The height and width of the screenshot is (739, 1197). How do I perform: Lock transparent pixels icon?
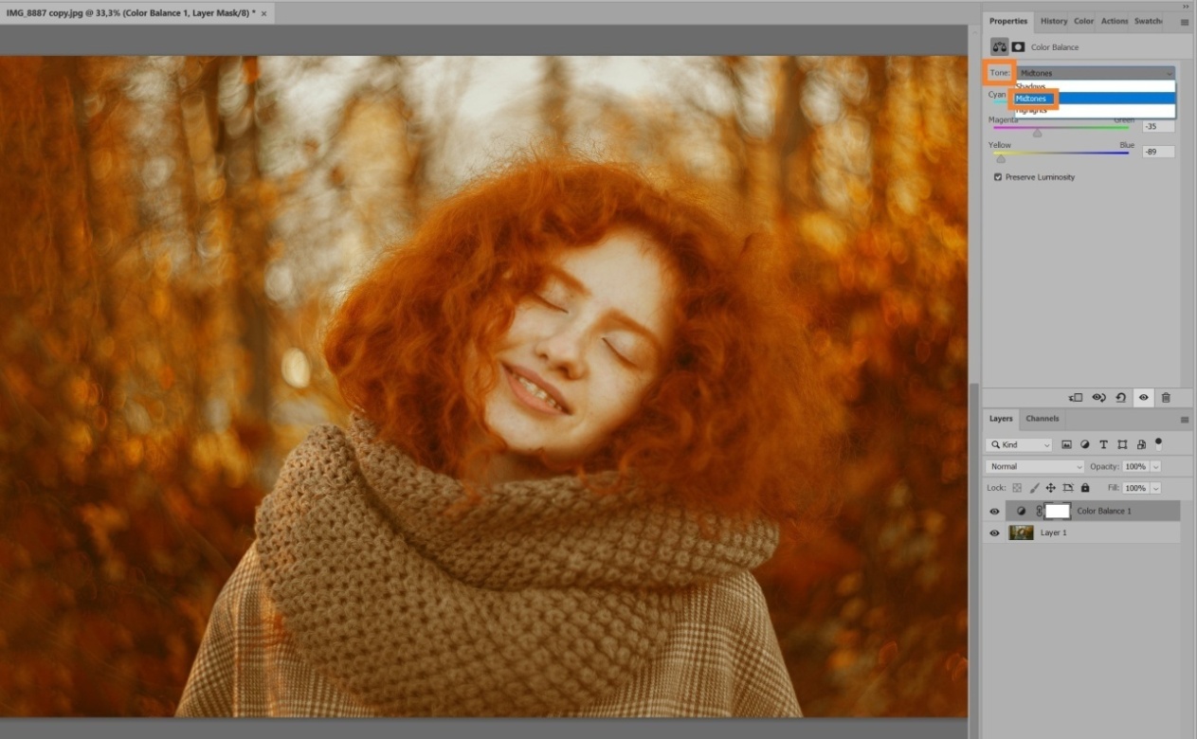point(1017,488)
